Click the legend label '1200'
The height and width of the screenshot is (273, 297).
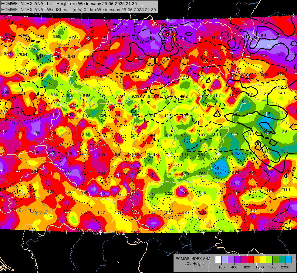click(x=260, y=267)
